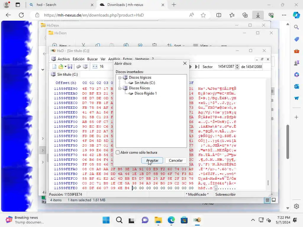Click the bytes per row width icon

(x=95, y=67)
